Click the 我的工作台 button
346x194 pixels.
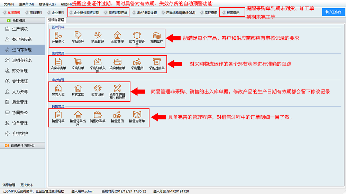pyautogui.click(x=333, y=12)
